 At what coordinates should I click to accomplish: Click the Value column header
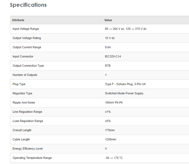[108, 20]
